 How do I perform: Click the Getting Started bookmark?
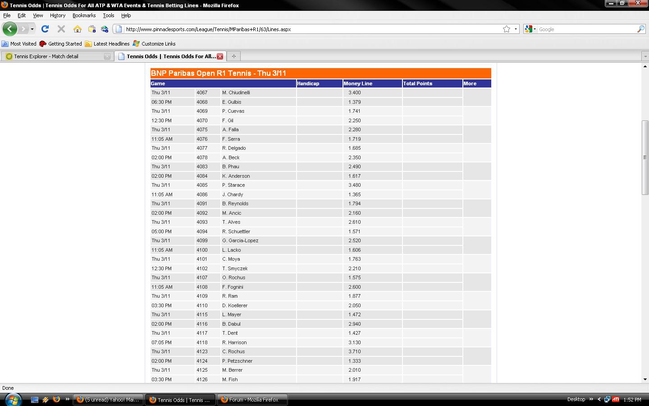pos(60,44)
